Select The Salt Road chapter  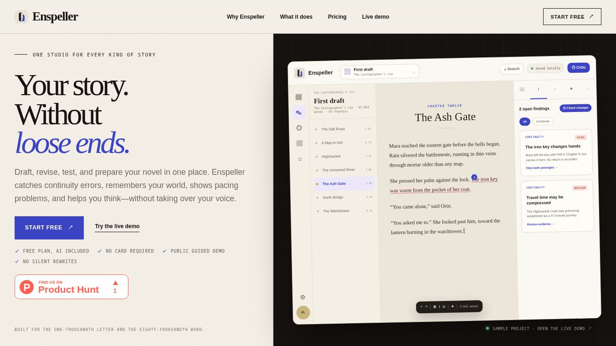point(343,129)
